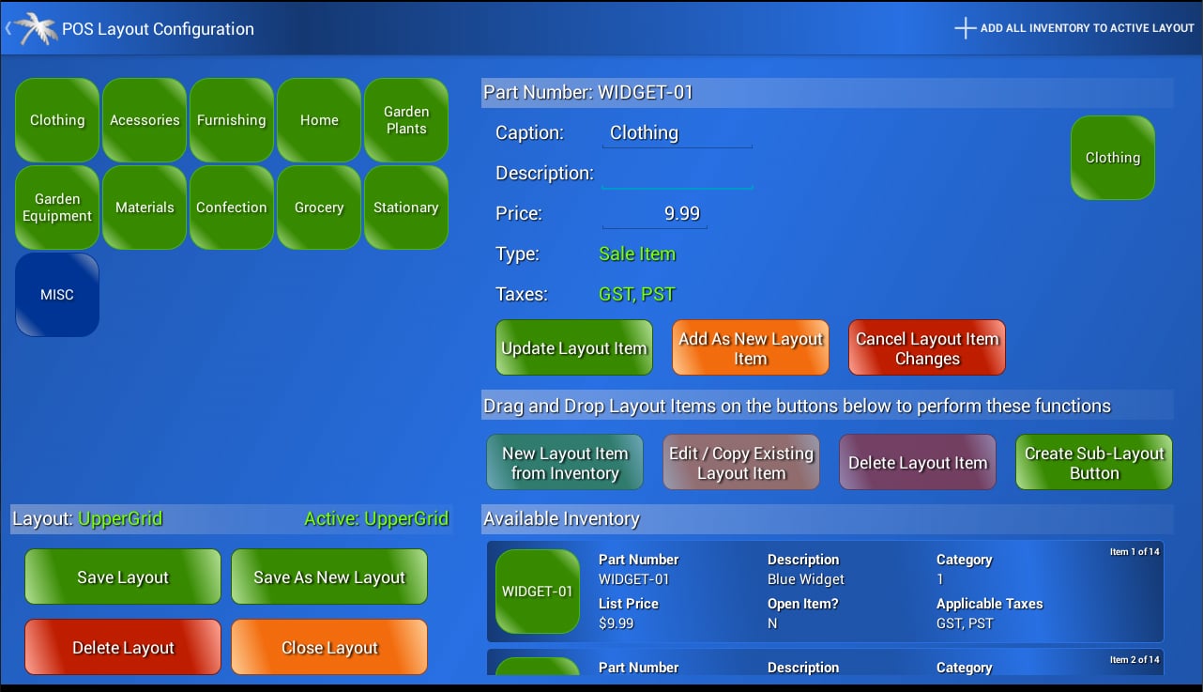
Task: Select the Garden Plants layout tile
Action: 406,120
